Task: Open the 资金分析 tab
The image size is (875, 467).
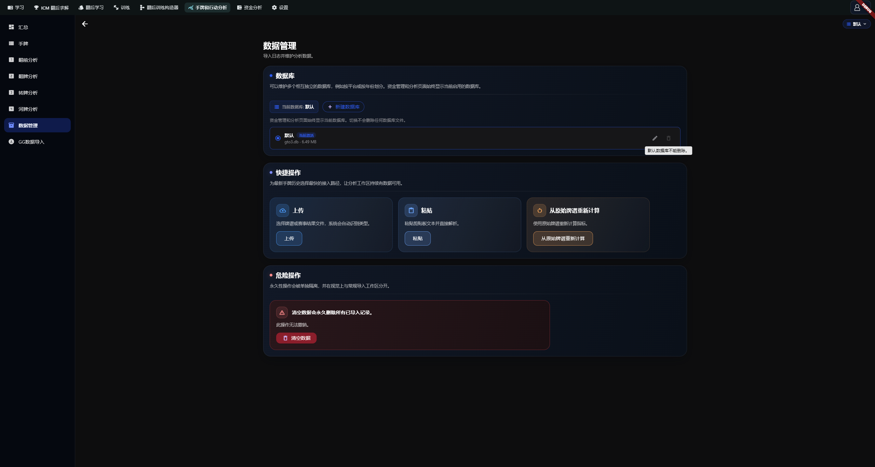Action: tap(250, 8)
